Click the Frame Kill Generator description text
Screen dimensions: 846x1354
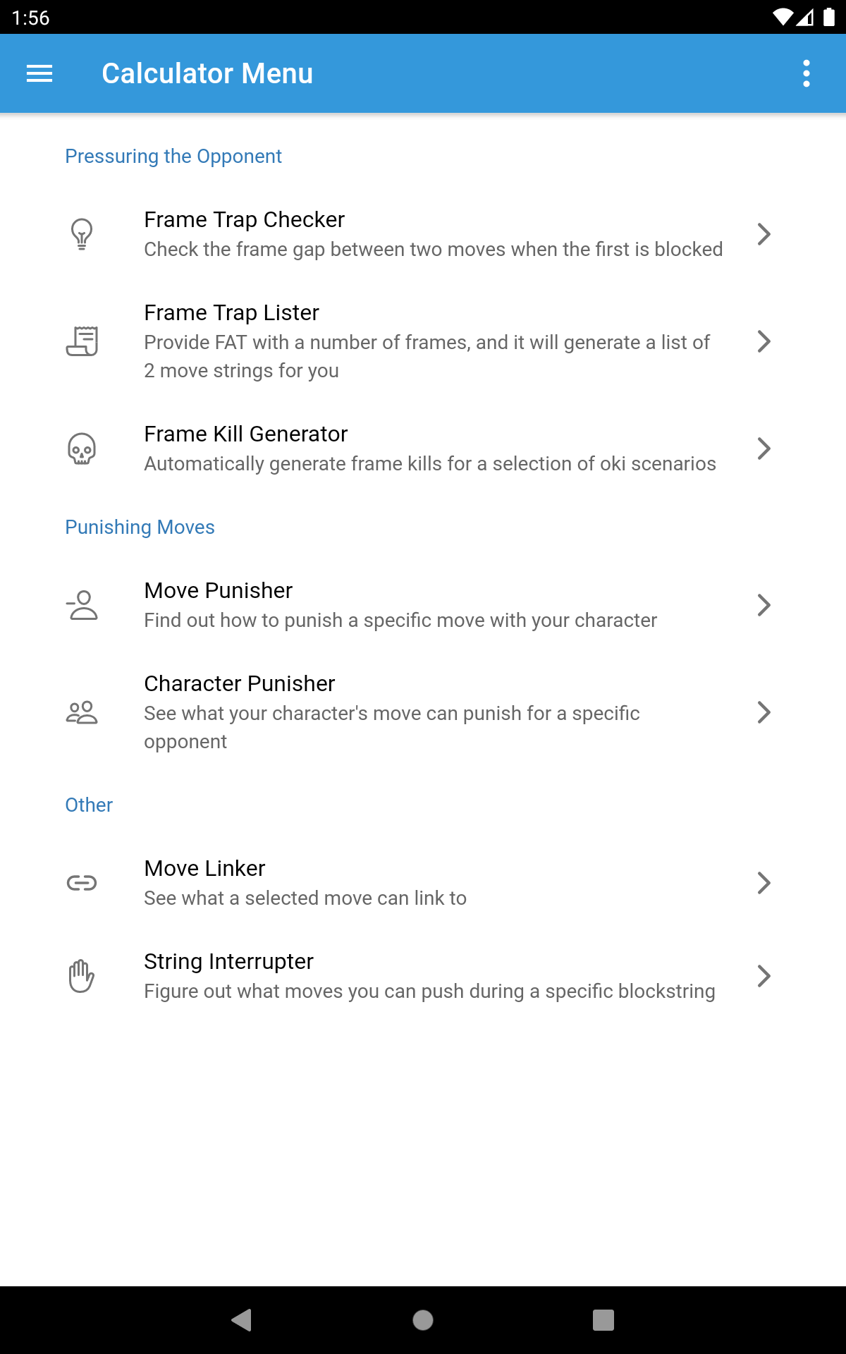430,464
